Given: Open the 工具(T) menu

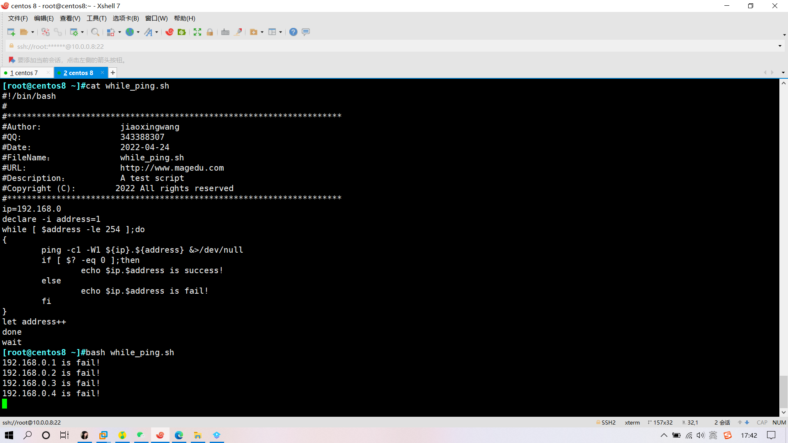Looking at the screenshot, I should 96,18.
